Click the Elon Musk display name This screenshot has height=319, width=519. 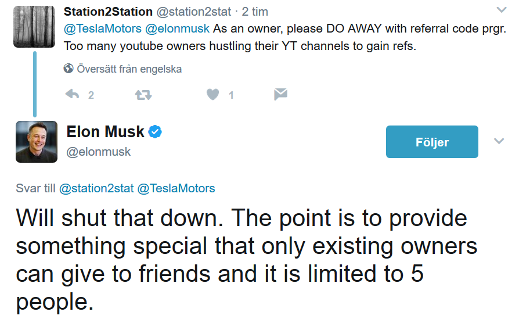pos(105,132)
